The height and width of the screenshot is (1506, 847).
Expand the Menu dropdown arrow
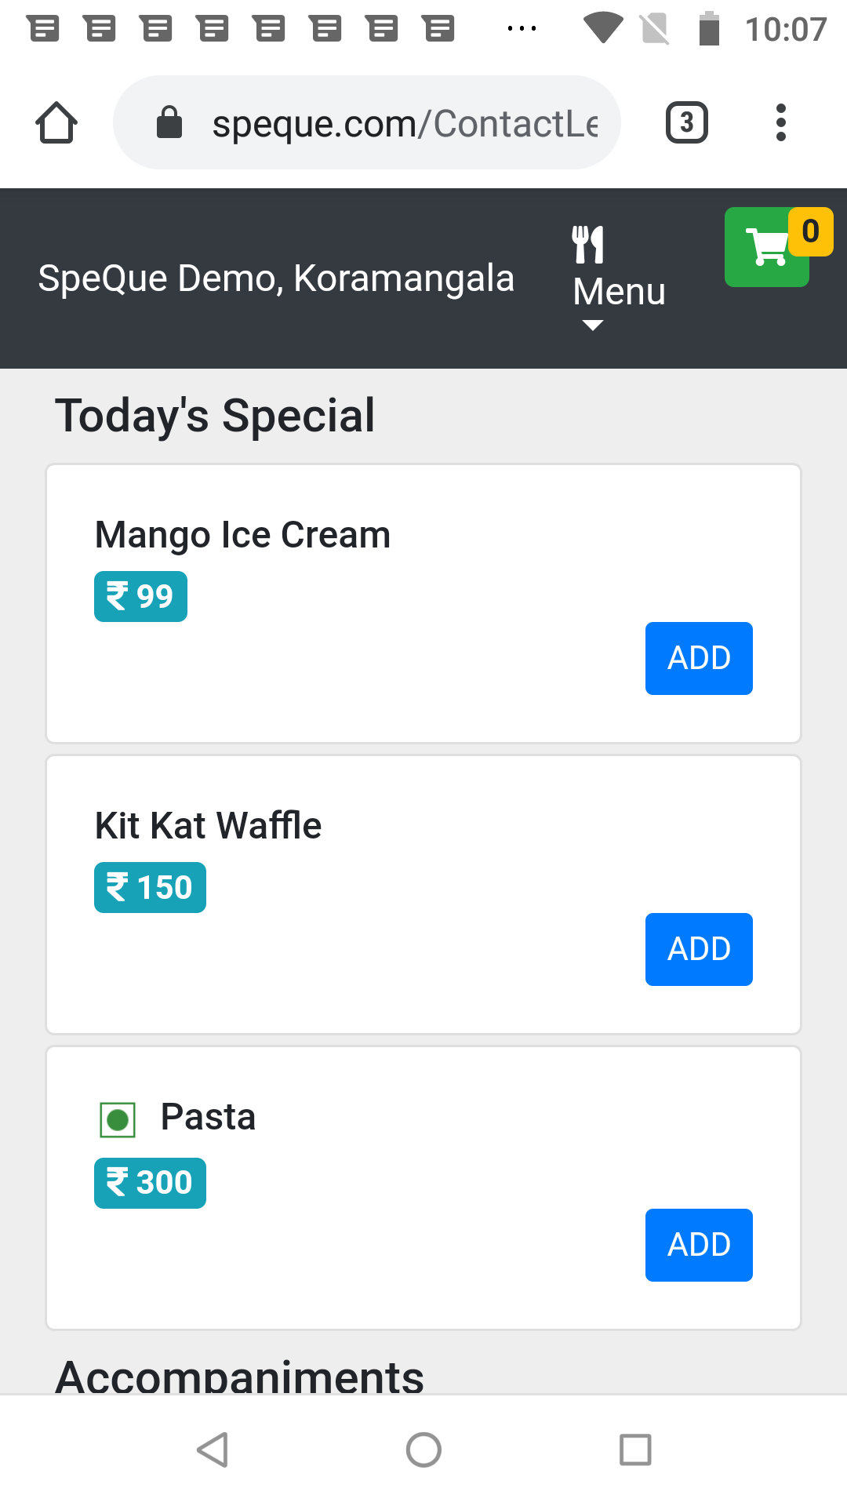(593, 326)
